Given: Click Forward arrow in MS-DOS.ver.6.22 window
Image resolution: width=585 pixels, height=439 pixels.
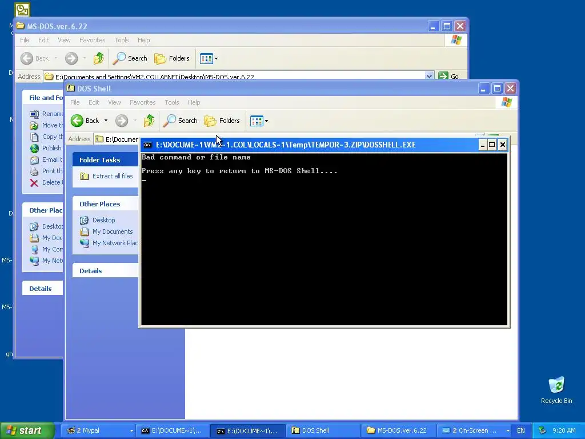Looking at the screenshot, I should click(71, 58).
